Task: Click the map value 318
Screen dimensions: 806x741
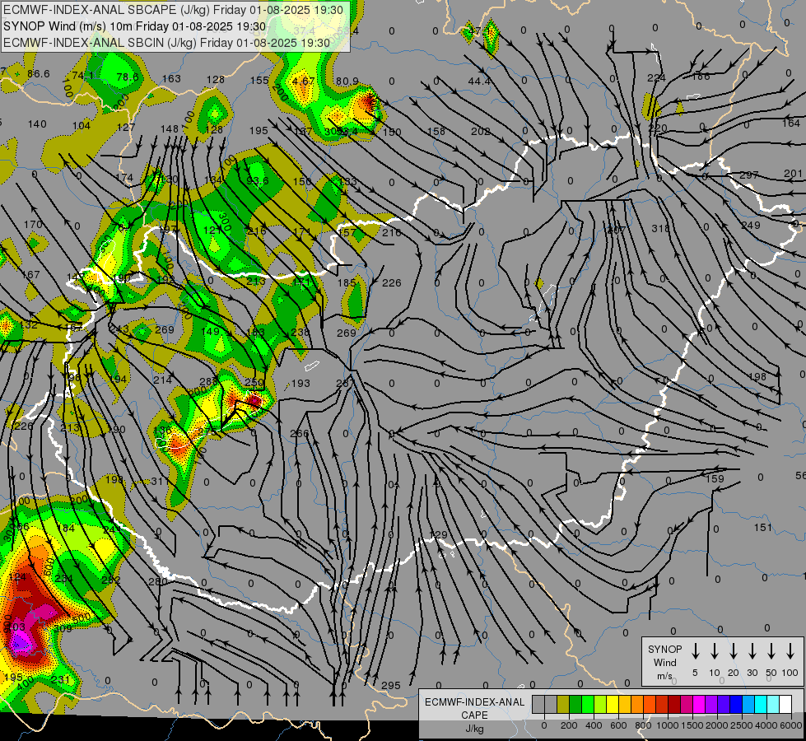Action: click(660, 228)
